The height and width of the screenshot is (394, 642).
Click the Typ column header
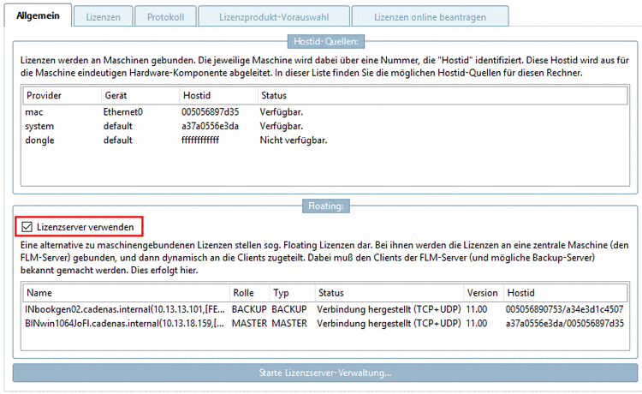coord(293,293)
